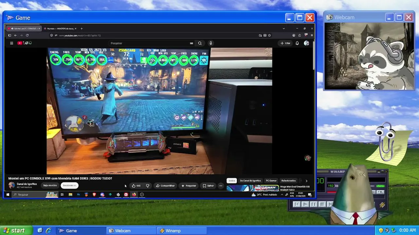Viewport: 419px width, 235px height.
Task: Open the YouTube guide hamburger menu
Action: pos(11,43)
